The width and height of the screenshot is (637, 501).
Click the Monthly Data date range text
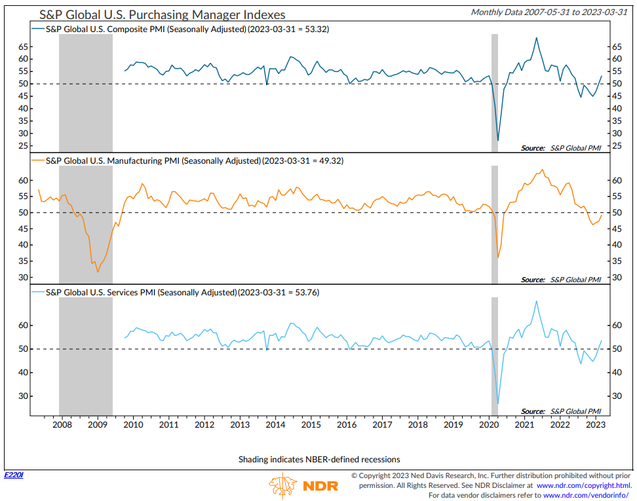click(549, 12)
